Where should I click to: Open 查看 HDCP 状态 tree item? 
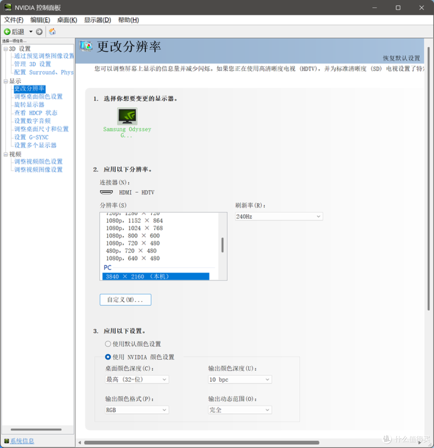[x=36, y=113]
